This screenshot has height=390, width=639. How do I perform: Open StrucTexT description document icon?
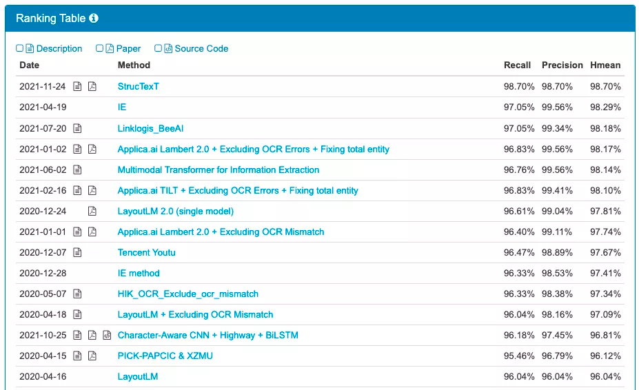click(x=77, y=86)
